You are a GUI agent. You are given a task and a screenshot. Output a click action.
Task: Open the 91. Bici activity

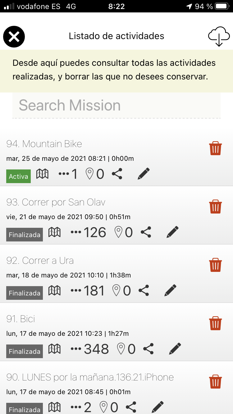21,319
